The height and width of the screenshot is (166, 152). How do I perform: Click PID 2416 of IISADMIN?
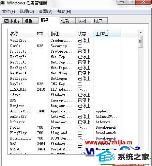coord(41,89)
